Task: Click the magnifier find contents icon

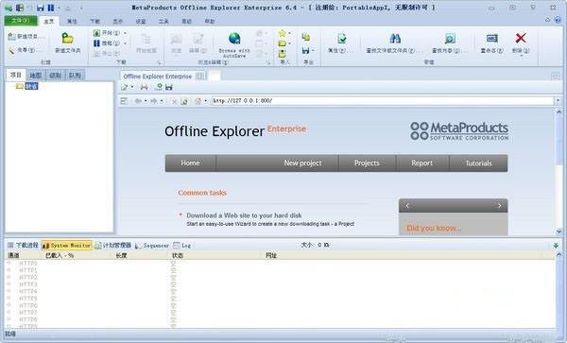Action: click(x=450, y=38)
